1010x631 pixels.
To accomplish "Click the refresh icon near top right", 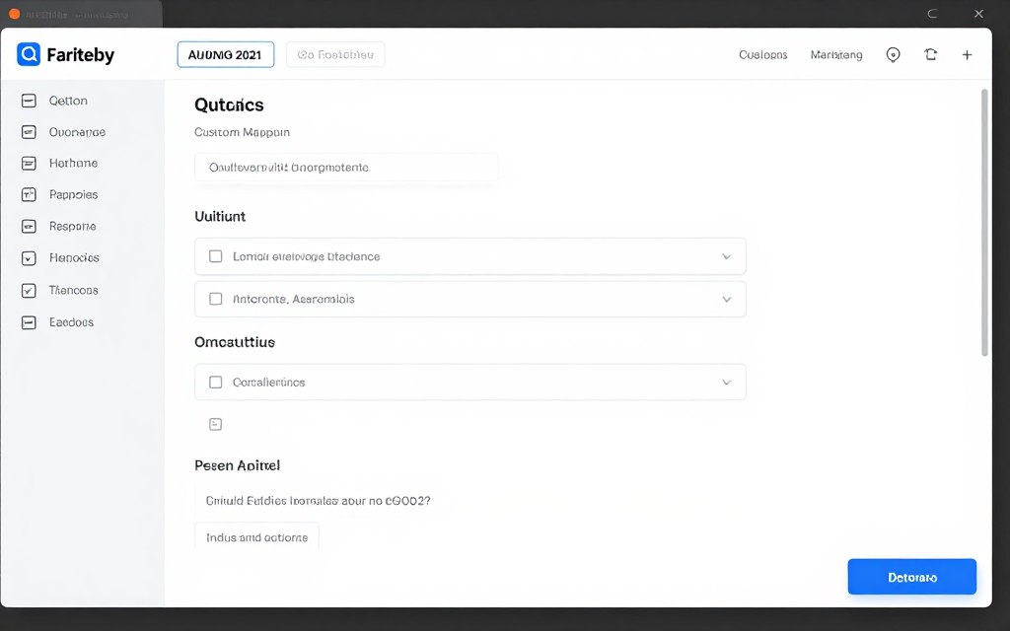I will point(930,54).
